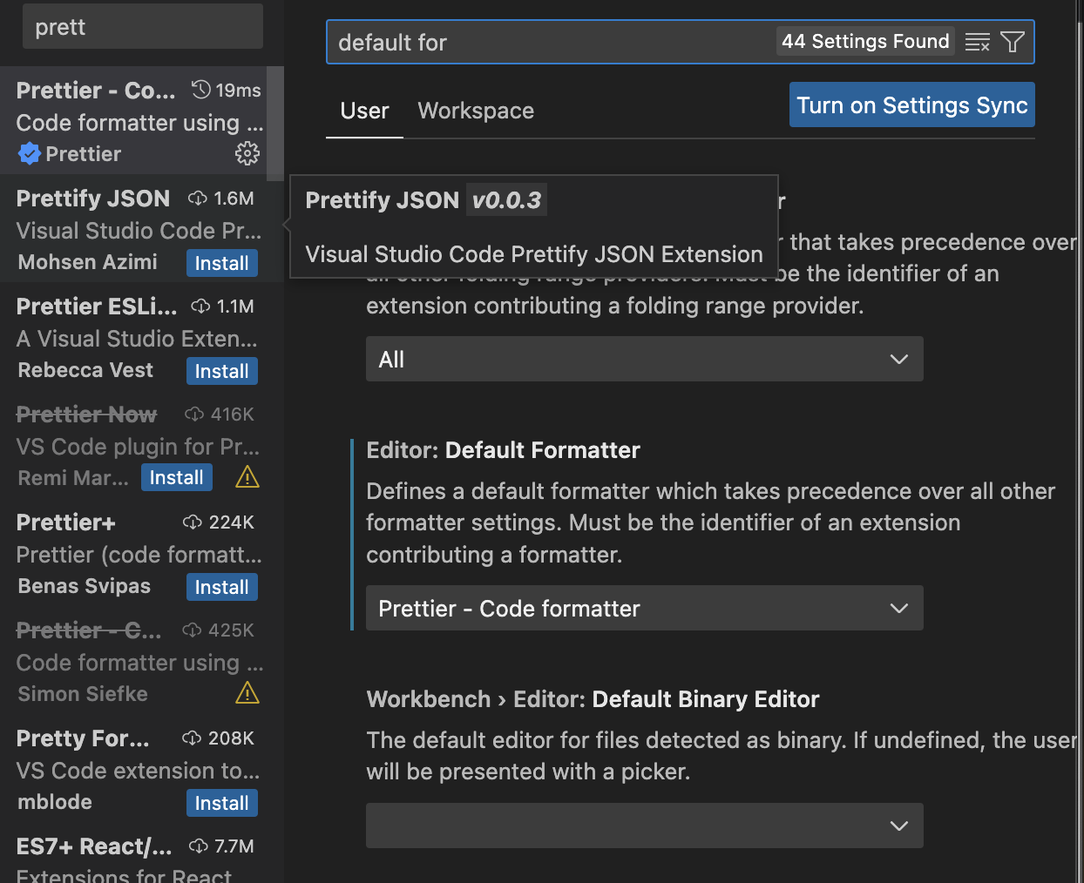This screenshot has height=883, width=1084.
Task: Click Turn on Settings Sync button
Action: (912, 104)
